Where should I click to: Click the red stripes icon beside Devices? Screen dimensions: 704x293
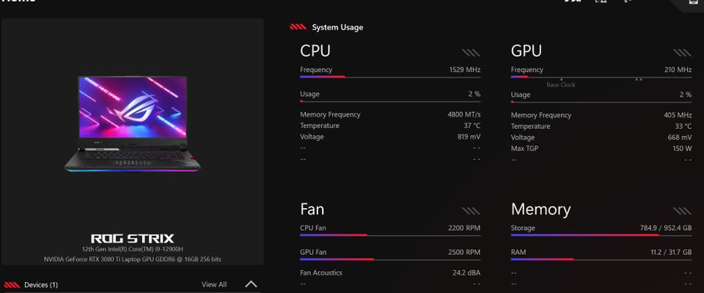(x=12, y=285)
